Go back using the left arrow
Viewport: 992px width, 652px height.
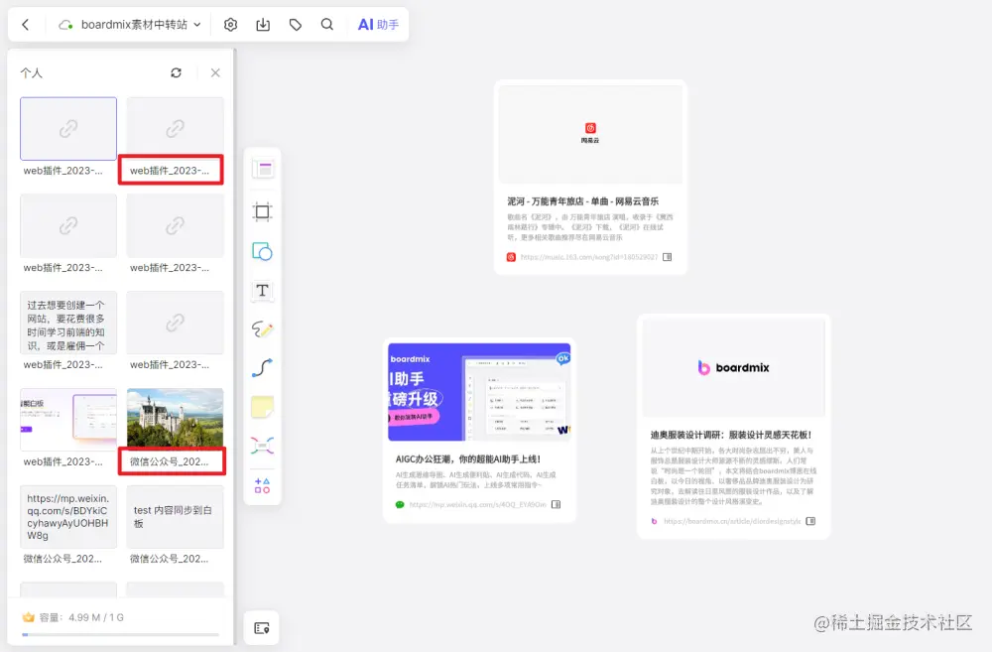click(26, 25)
